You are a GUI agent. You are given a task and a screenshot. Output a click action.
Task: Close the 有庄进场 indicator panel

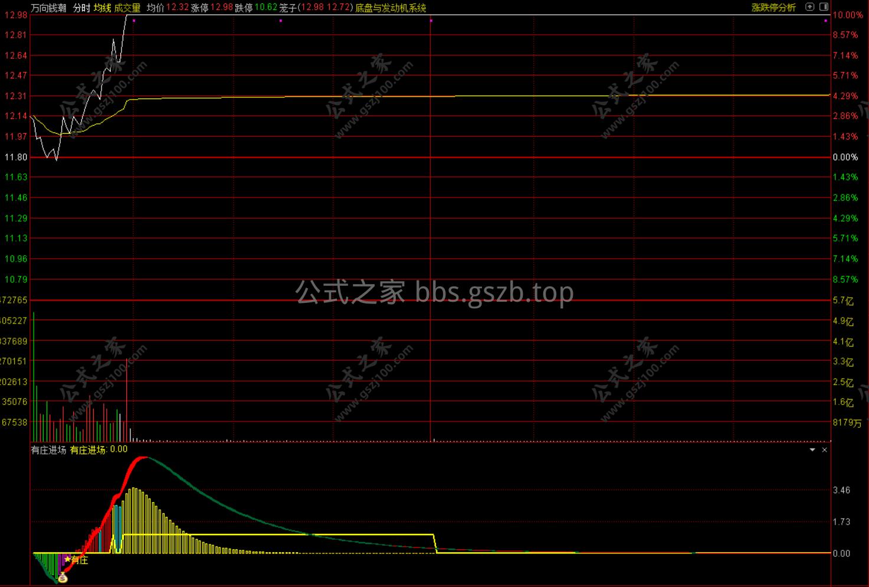pos(825,450)
